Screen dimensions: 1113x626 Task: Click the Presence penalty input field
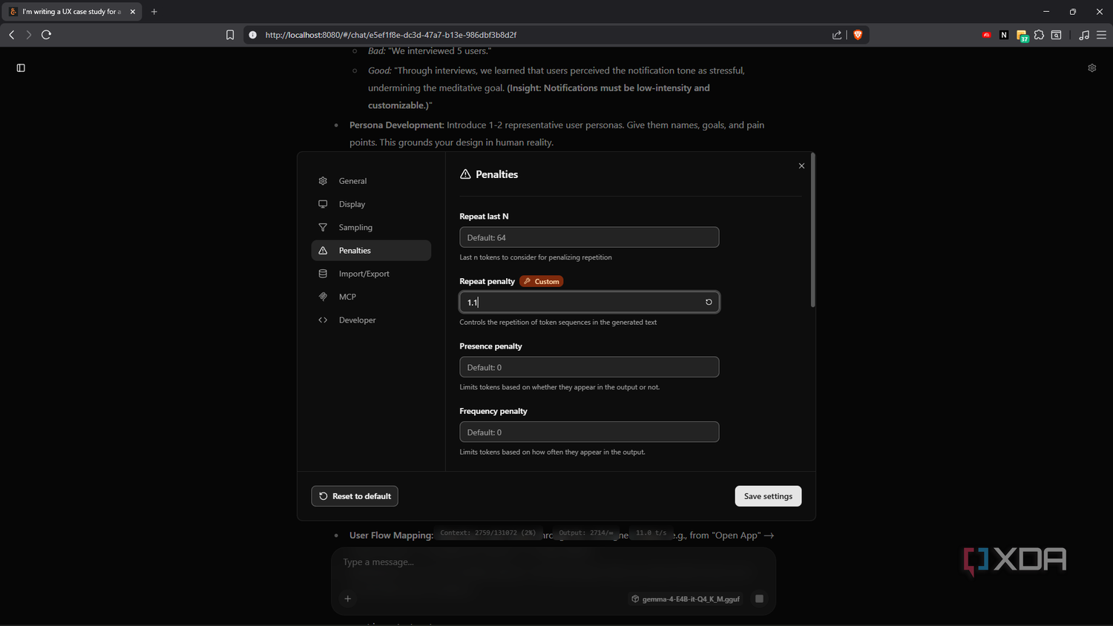[x=589, y=367]
